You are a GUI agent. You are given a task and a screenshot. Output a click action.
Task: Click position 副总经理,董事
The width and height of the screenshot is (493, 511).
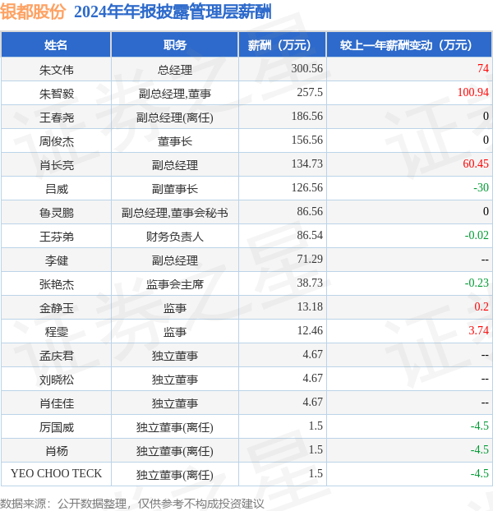[175, 94]
